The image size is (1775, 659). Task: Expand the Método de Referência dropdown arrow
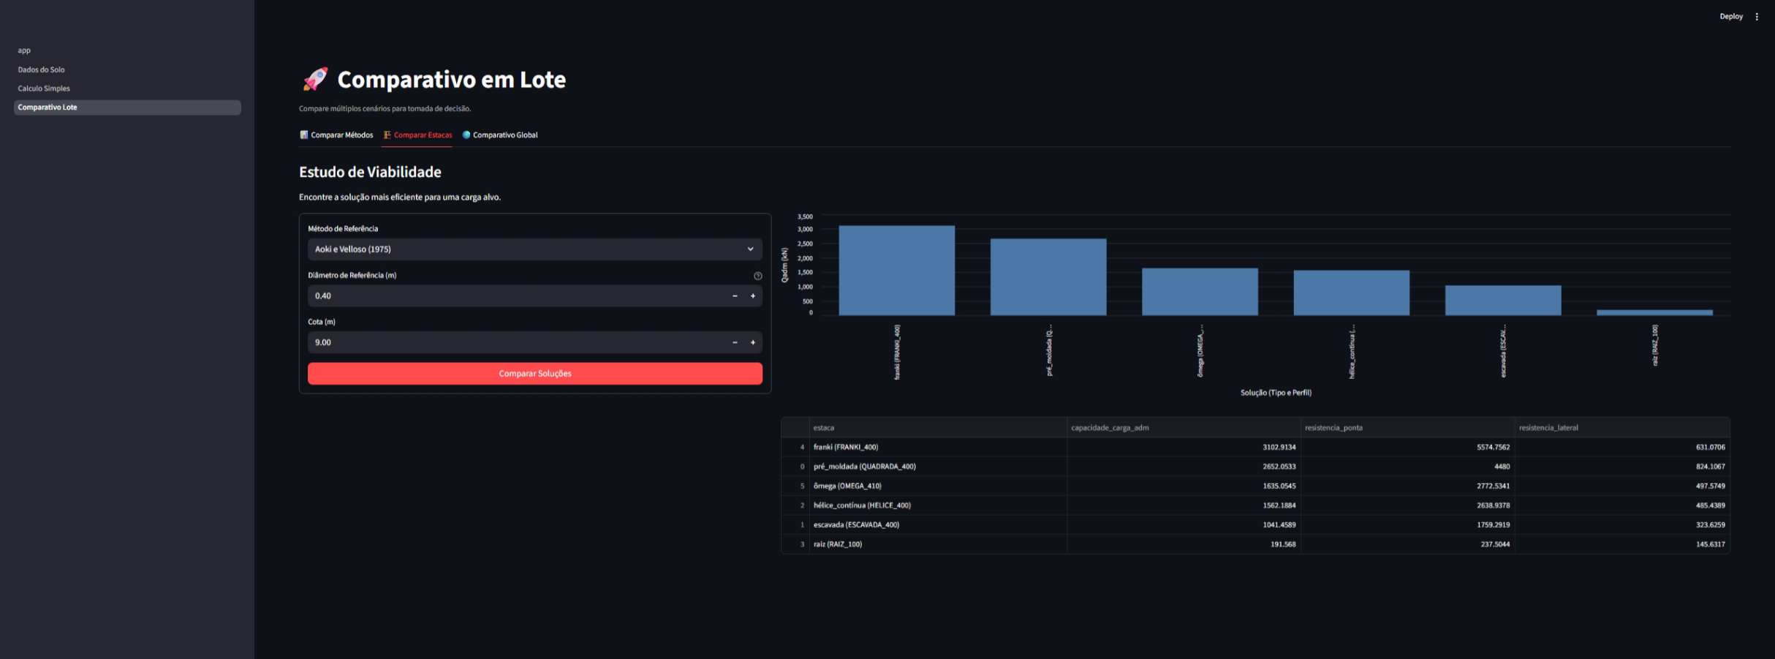tap(750, 249)
